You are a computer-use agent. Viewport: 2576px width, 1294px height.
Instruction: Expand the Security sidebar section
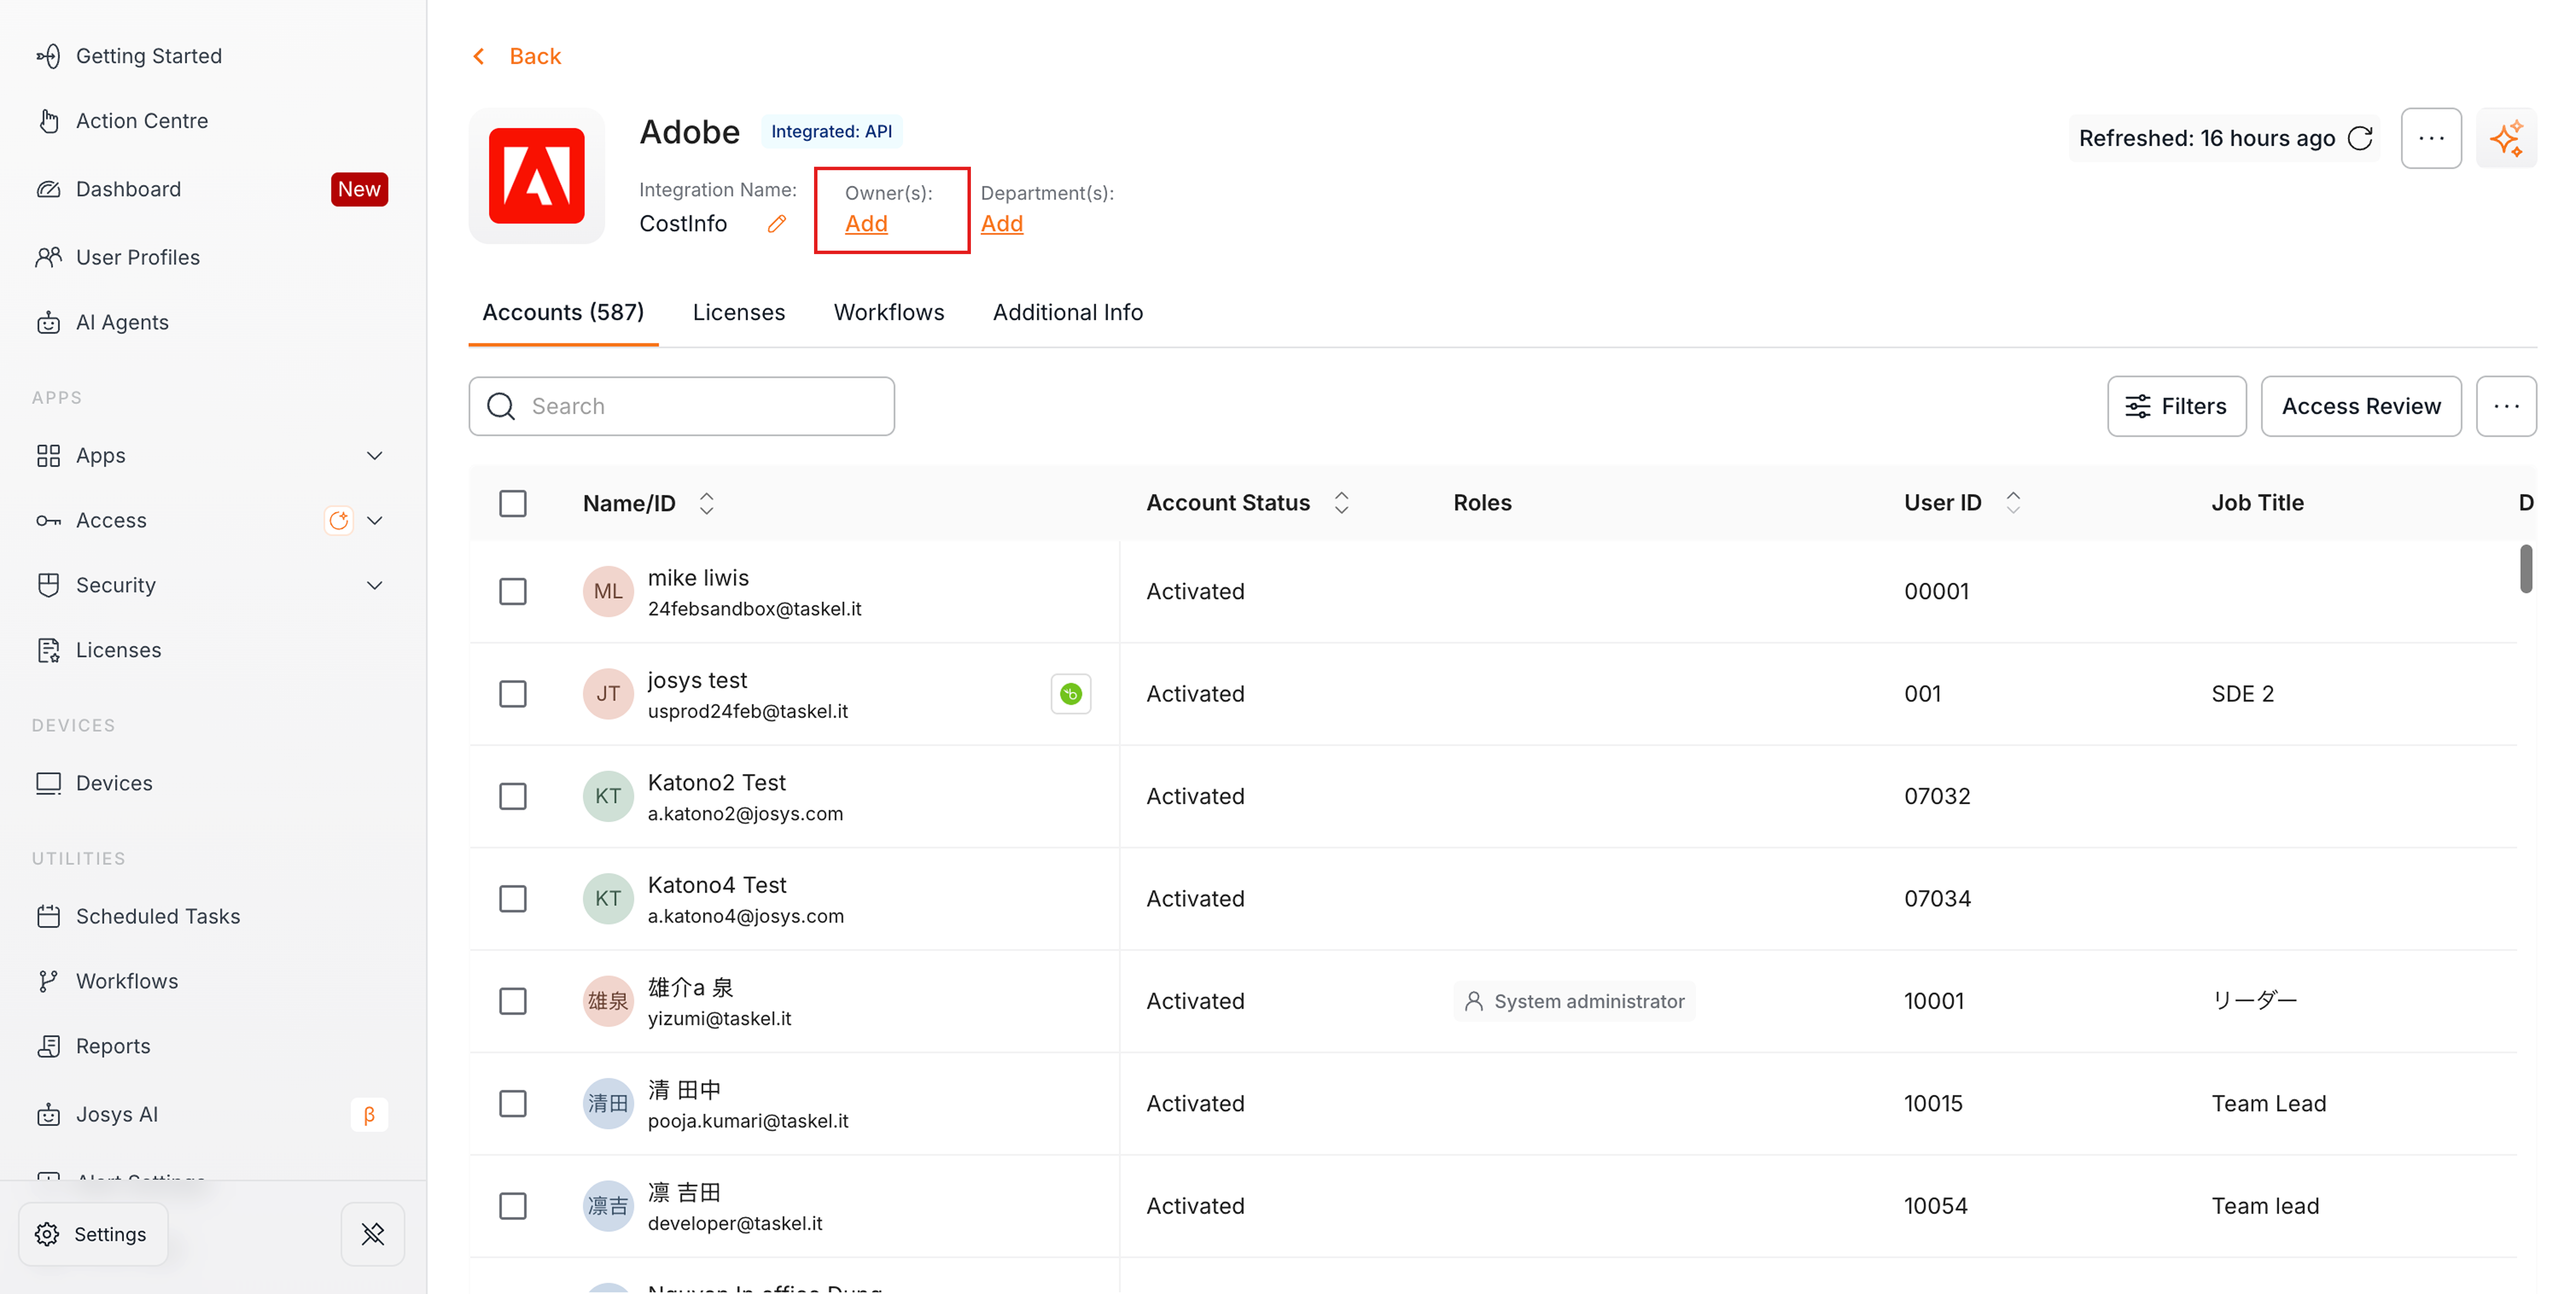375,585
